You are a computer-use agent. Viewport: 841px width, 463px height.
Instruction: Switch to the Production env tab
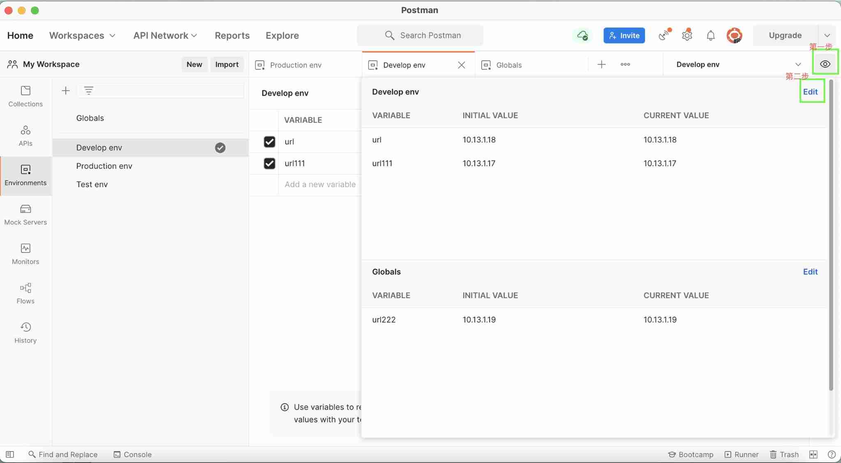pyautogui.click(x=295, y=65)
